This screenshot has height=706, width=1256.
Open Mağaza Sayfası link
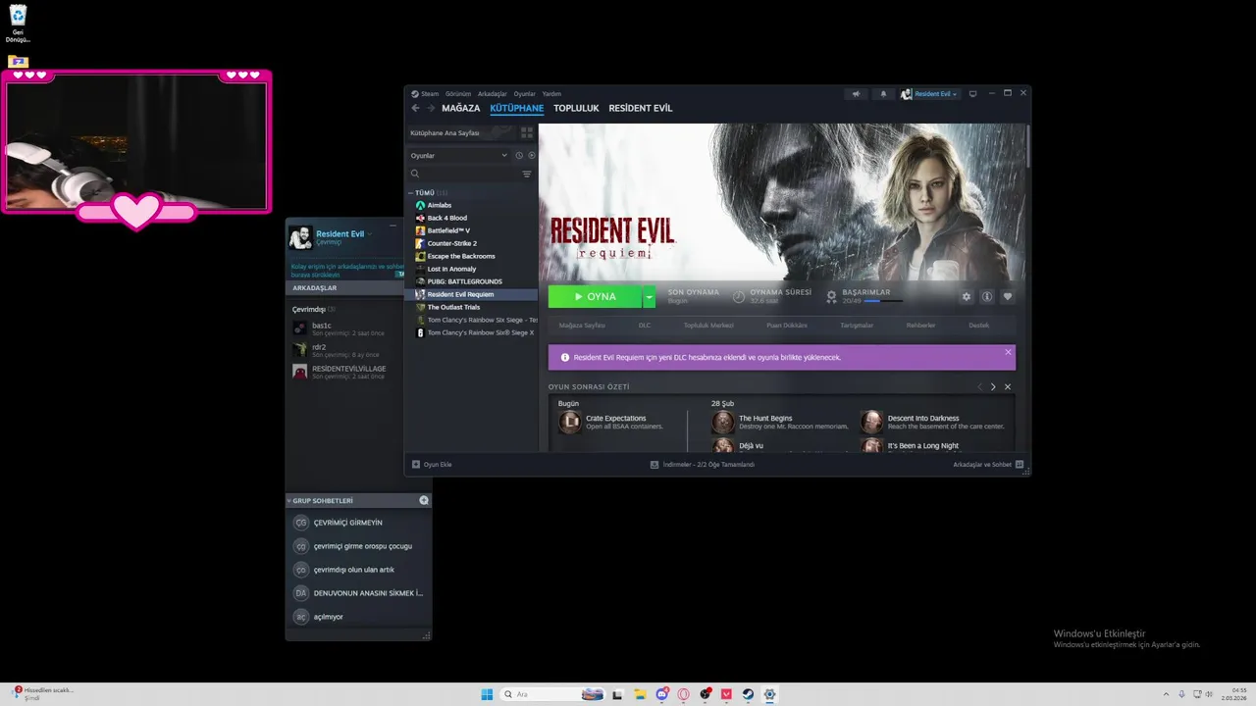point(582,325)
